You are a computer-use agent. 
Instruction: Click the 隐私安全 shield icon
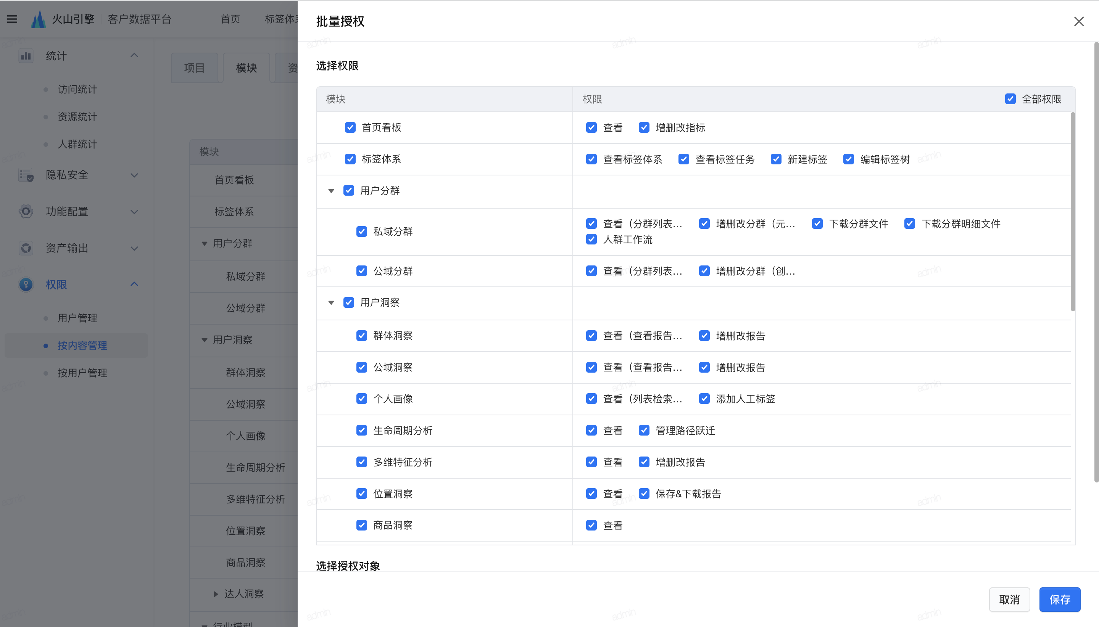(x=26, y=175)
